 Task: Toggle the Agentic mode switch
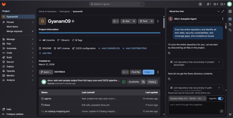tap(221, 98)
